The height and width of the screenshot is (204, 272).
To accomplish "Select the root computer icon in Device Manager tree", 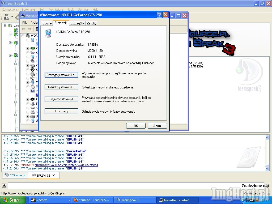I will tap(28, 36).
